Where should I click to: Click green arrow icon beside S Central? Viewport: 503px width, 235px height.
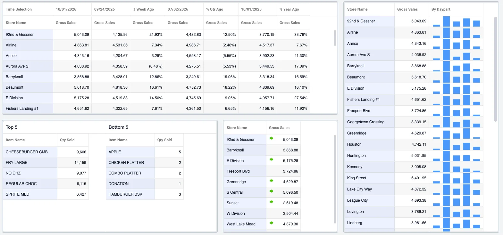271,191
